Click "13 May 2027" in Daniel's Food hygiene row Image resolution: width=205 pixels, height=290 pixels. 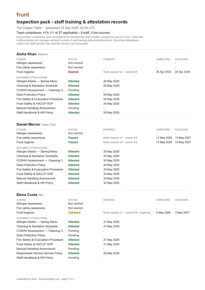[183, 142]
